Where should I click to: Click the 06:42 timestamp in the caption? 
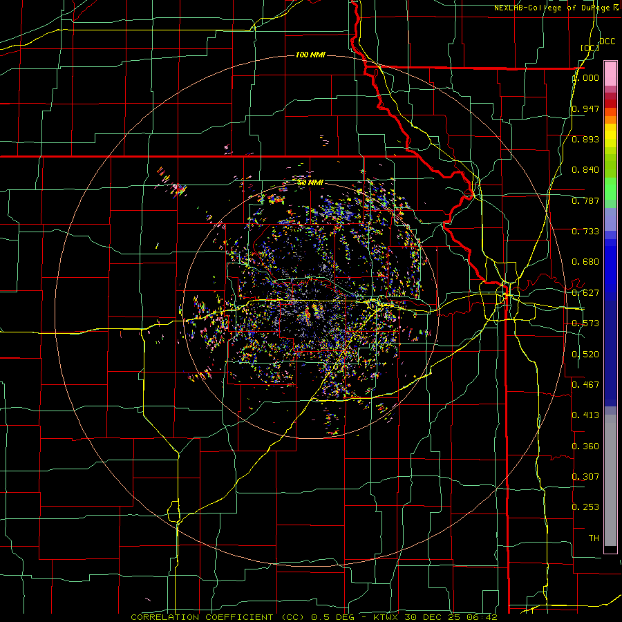click(x=482, y=617)
